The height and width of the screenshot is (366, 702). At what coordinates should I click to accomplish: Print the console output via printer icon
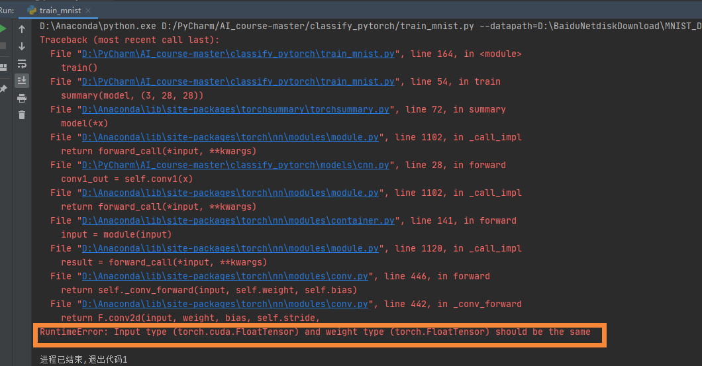coord(21,98)
